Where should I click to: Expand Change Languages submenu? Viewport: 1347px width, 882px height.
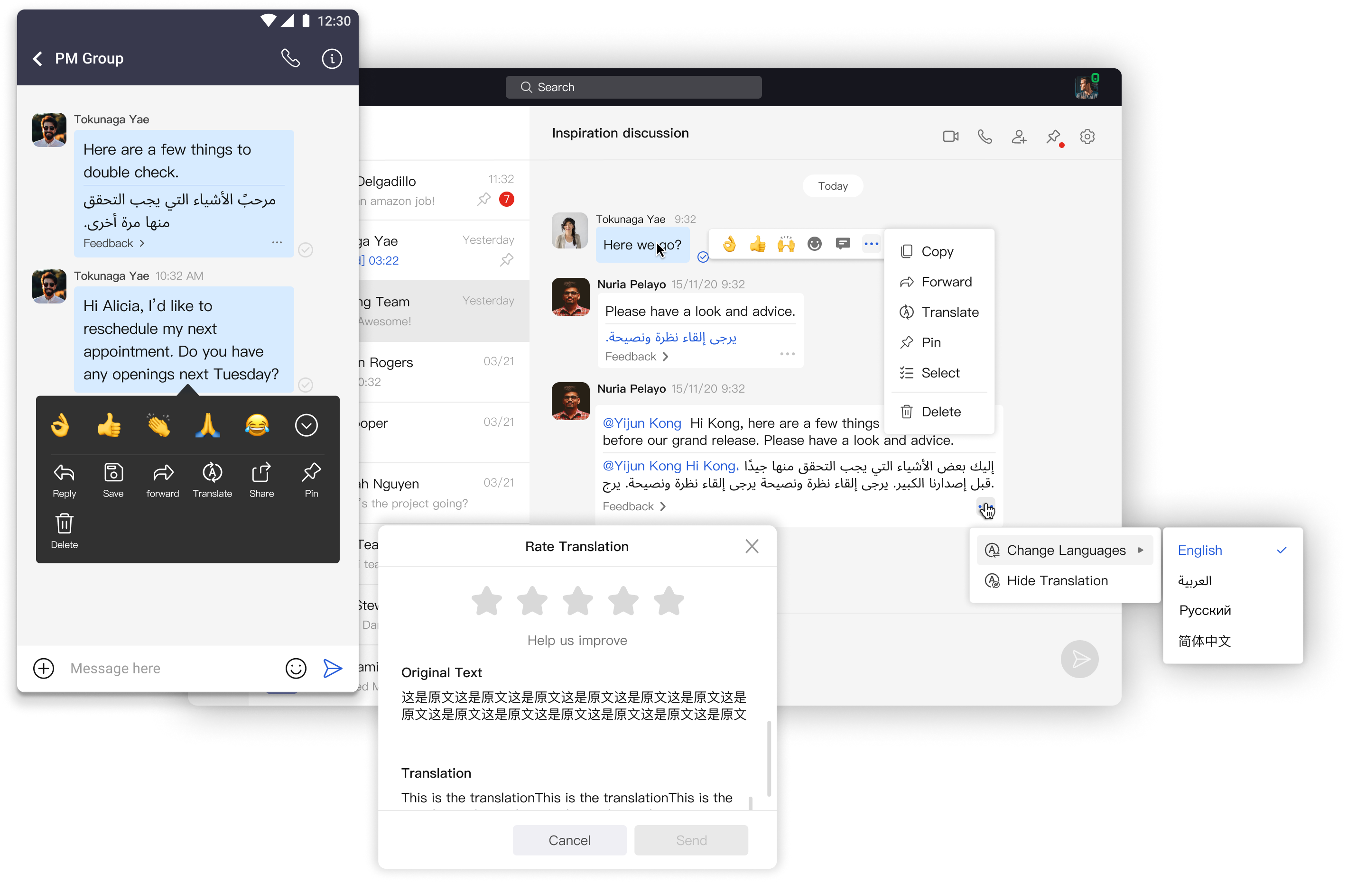tap(1065, 550)
